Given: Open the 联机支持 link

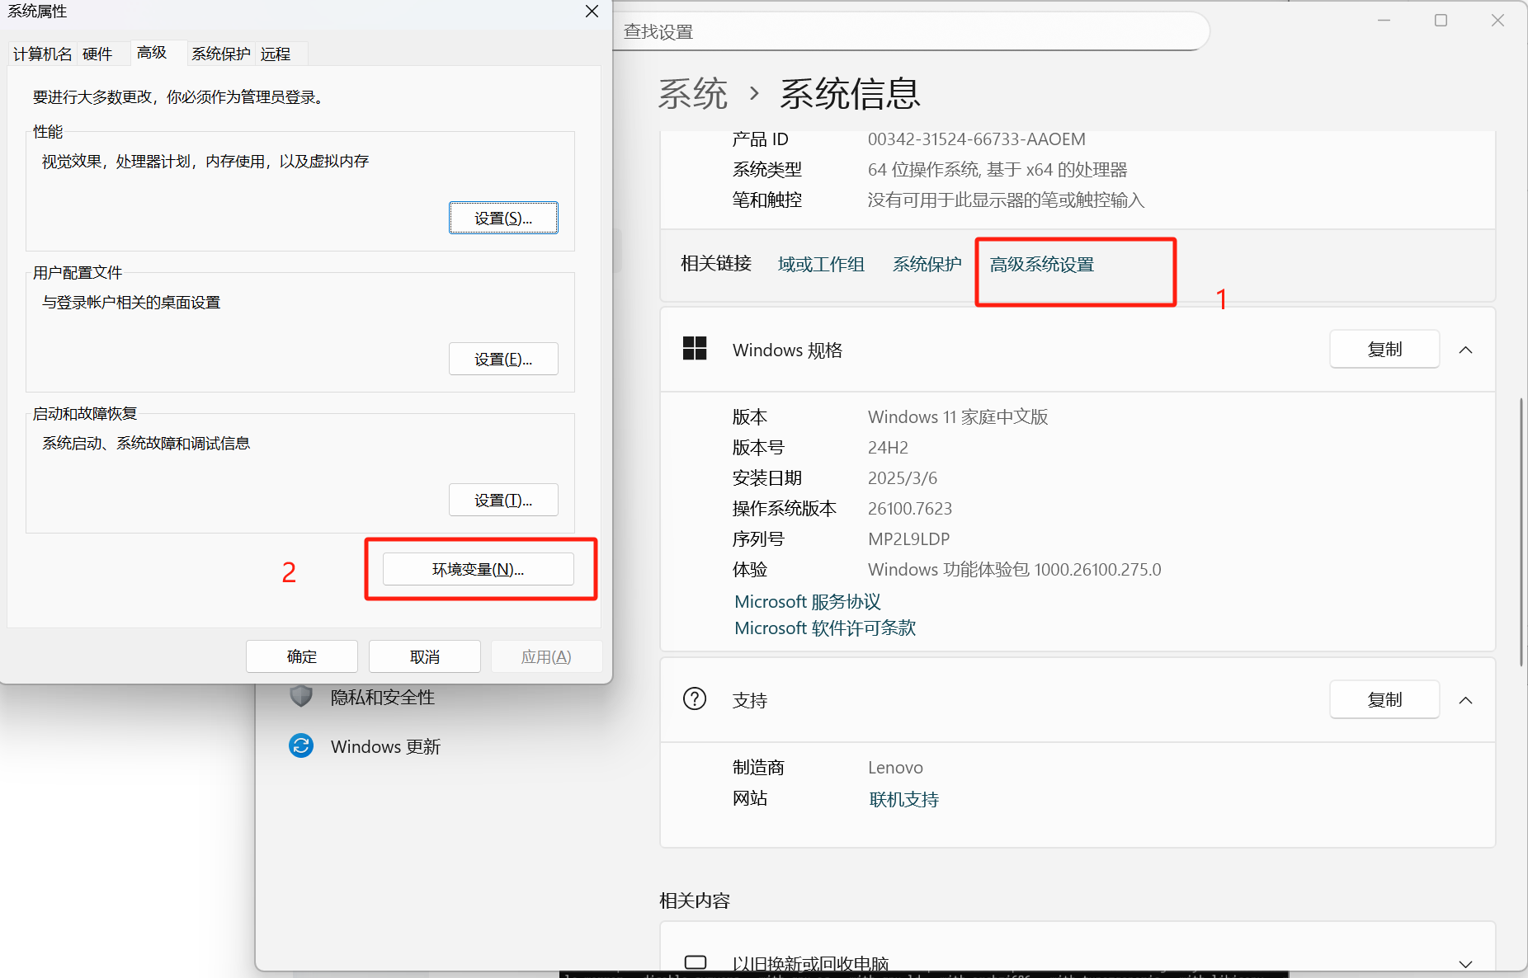Looking at the screenshot, I should pyautogui.click(x=904, y=799).
